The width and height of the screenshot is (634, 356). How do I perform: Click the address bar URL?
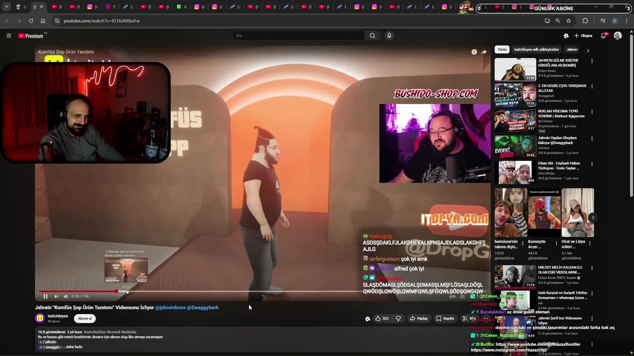(102, 21)
